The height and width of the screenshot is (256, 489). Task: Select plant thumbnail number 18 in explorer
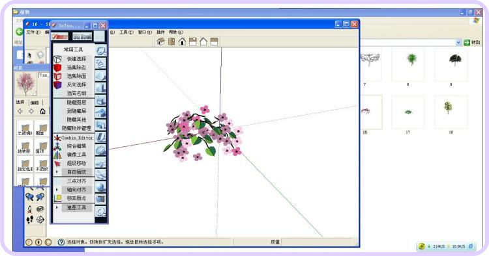pos(451,112)
